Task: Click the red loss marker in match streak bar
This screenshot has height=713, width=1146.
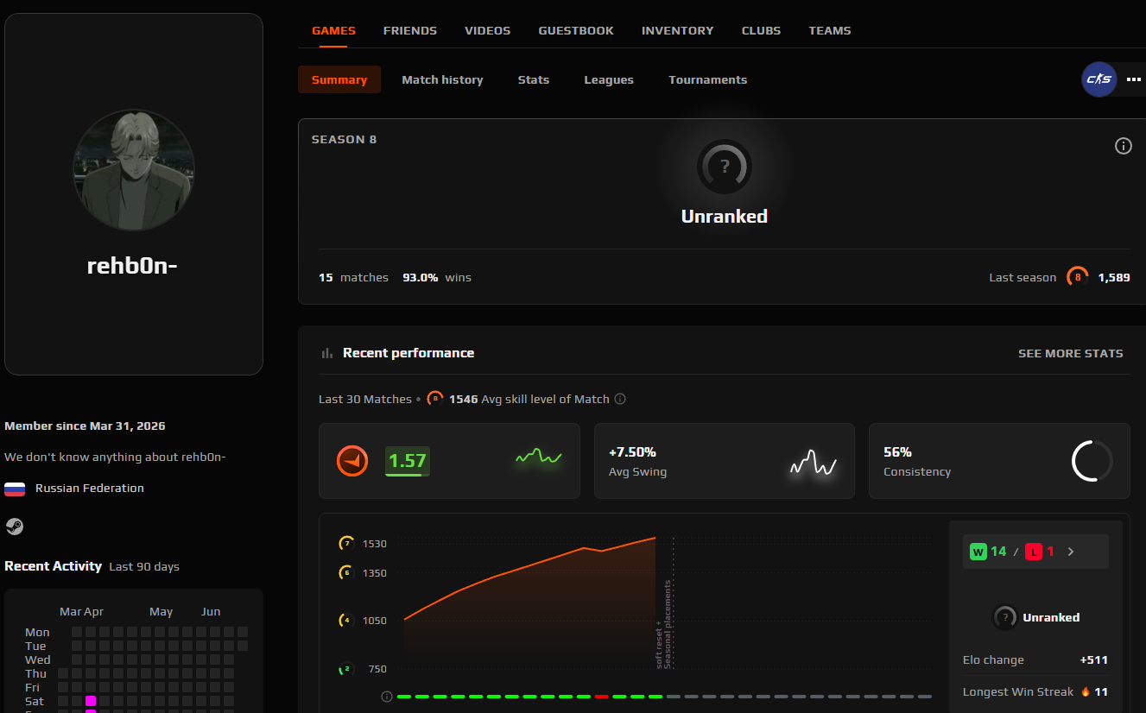Action: pos(602,697)
